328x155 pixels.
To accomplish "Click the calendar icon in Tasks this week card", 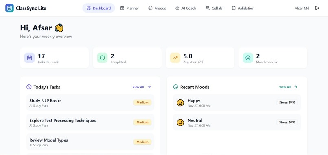I will [x=29, y=58].
